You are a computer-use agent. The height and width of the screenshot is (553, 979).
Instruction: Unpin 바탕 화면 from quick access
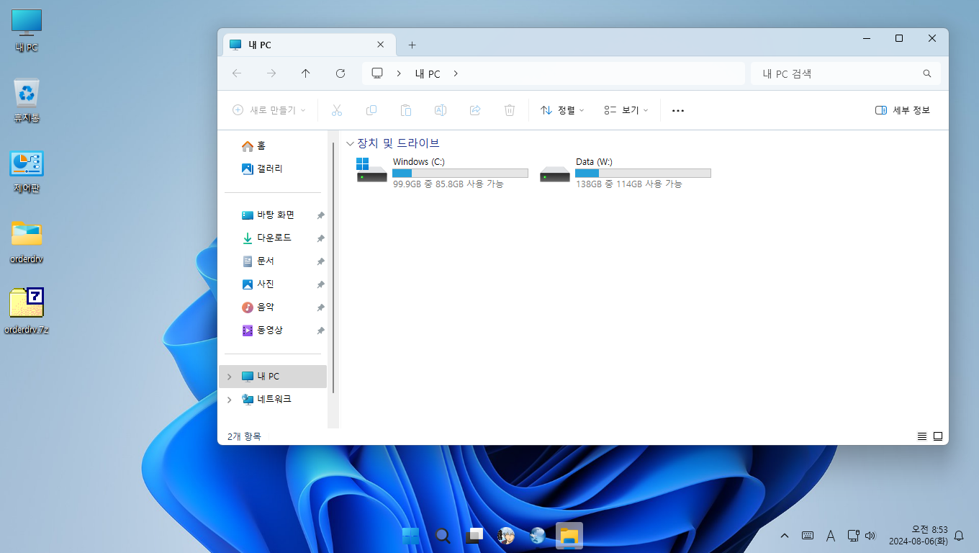(320, 215)
